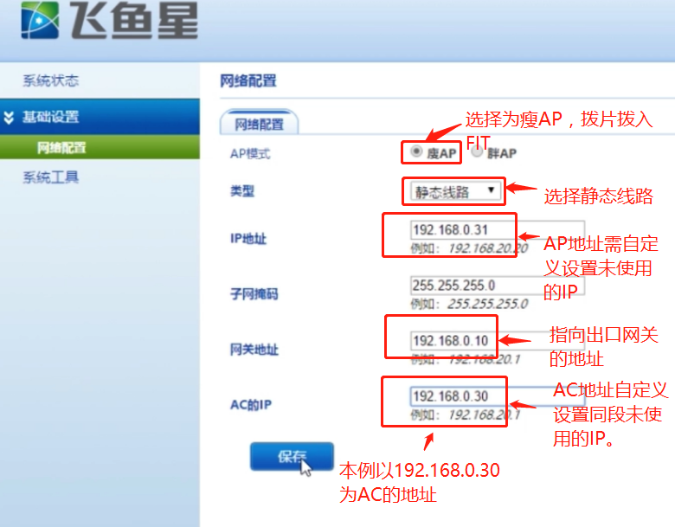
Task: Click the 子网掩码 label
Action: click(254, 293)
